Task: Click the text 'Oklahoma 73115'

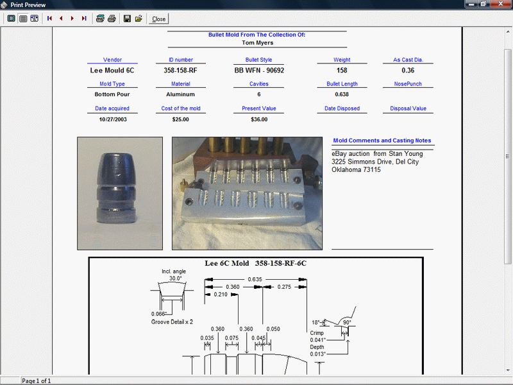Action: click(x=356, y=169)
